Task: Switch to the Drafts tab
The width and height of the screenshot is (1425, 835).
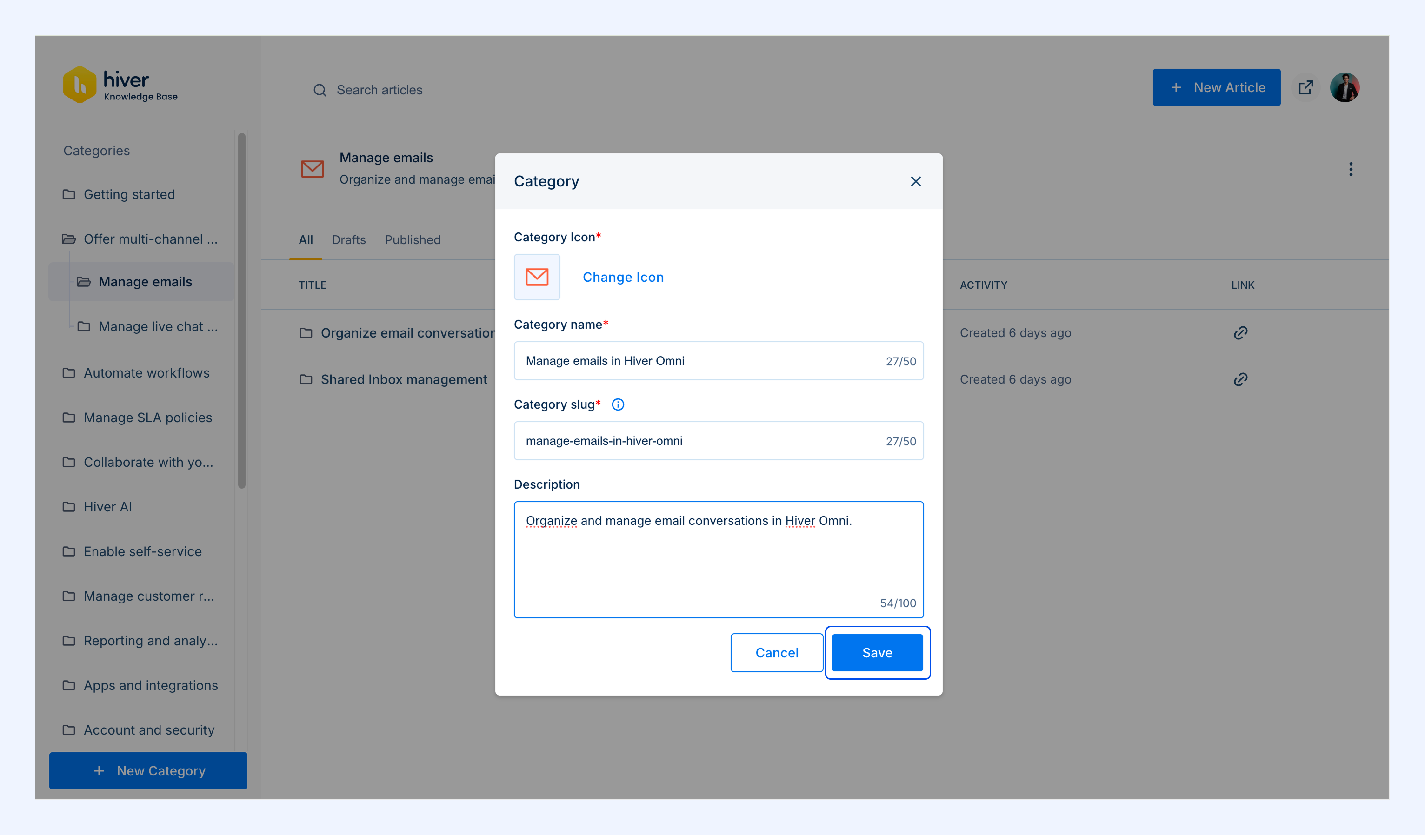Action: [x=348, y=240]
